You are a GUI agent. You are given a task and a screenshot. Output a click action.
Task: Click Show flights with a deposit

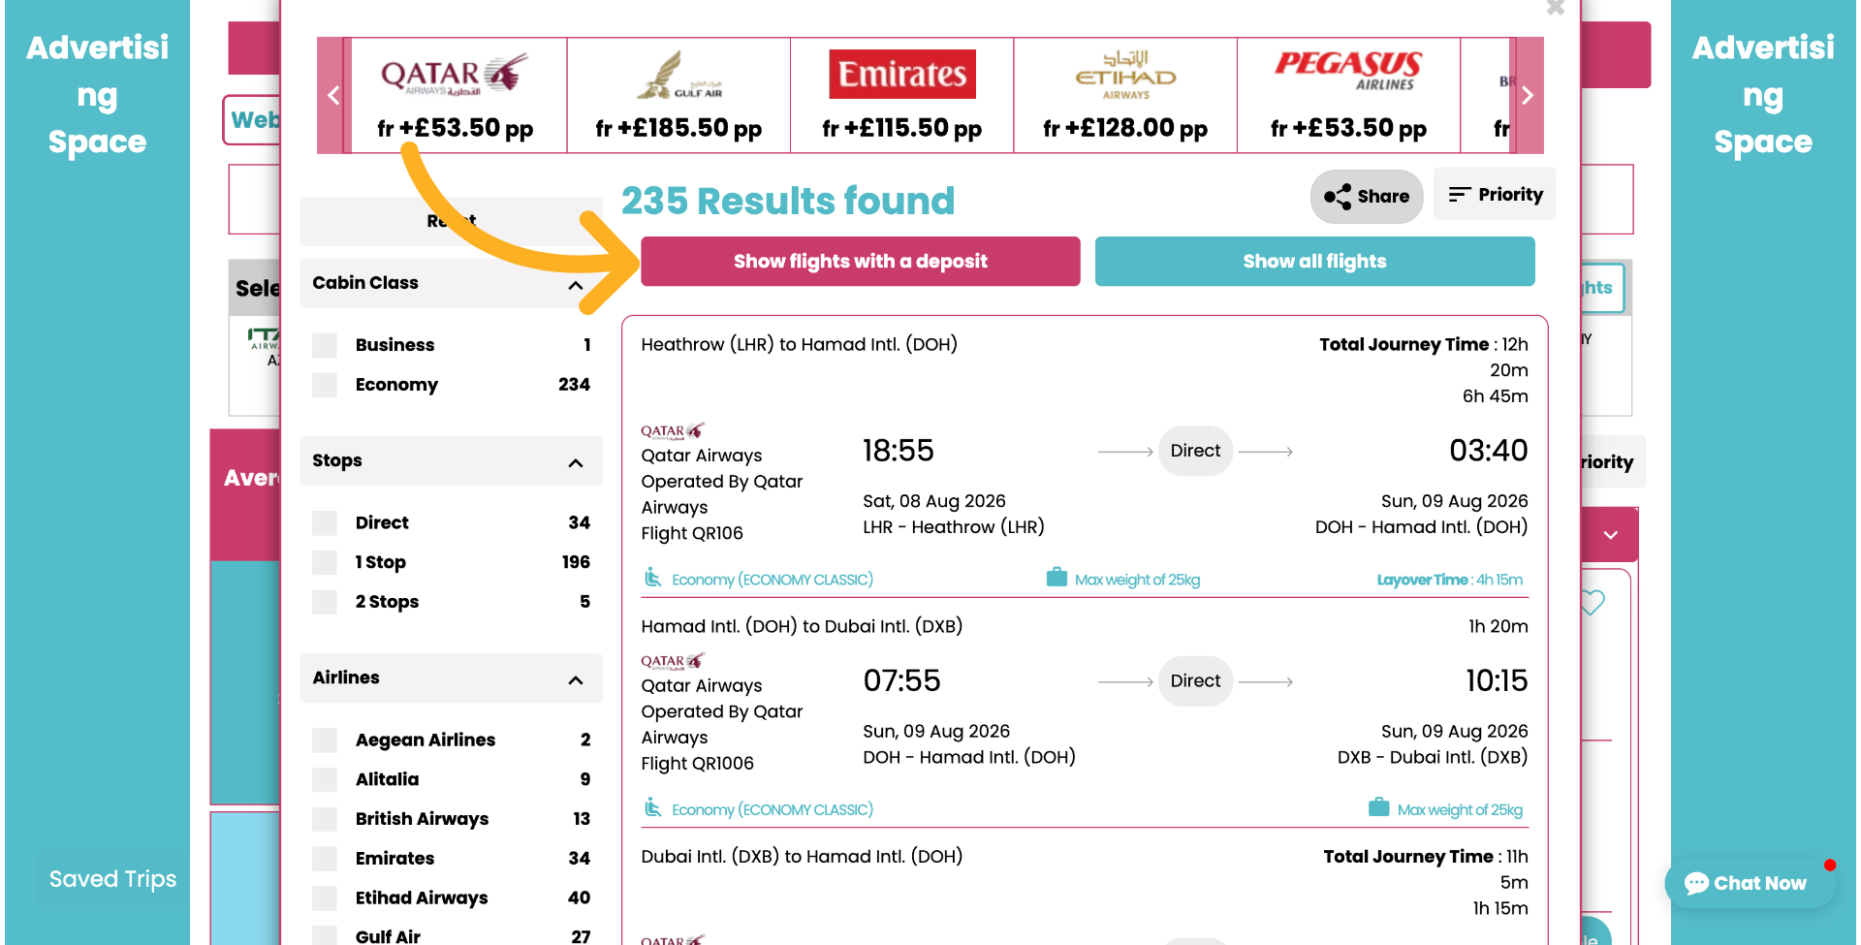click(860, 261)
